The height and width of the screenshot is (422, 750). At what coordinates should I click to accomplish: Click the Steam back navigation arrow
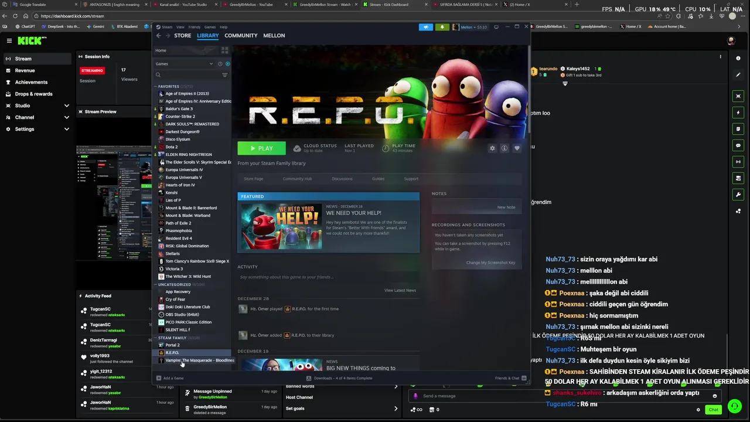pos(158,36)
